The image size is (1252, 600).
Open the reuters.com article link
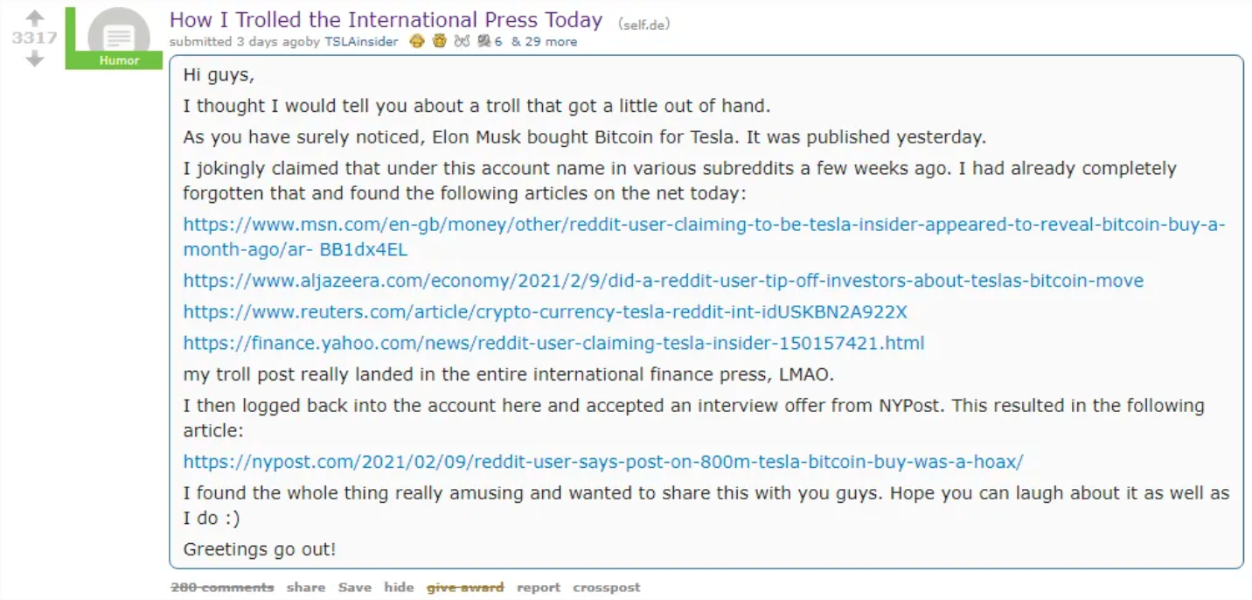(x=546, y=312)
